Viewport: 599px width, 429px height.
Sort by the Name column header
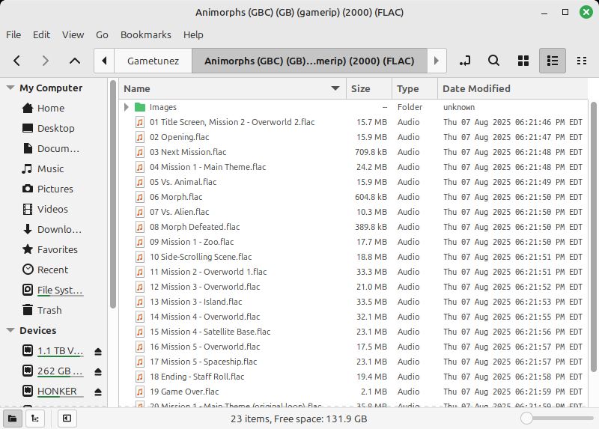coord(232,88)
